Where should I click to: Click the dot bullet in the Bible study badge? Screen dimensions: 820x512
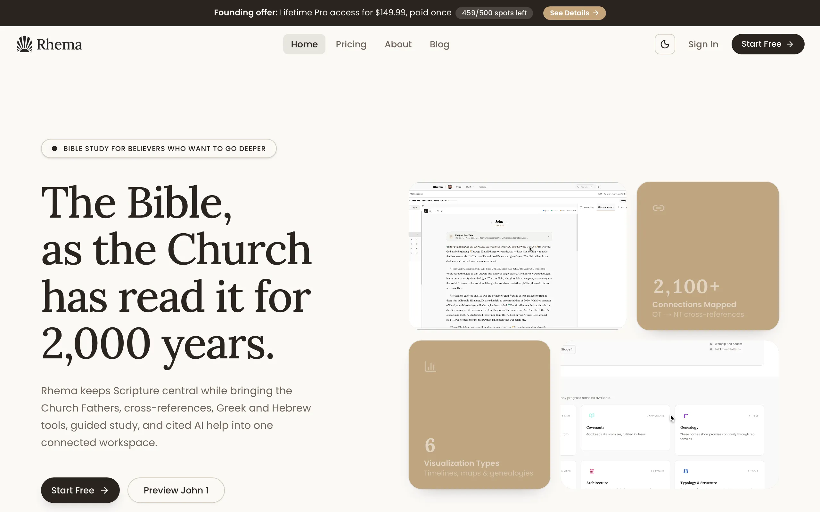(54, 148)
